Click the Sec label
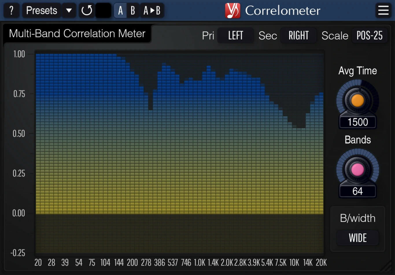 pyautogui.click(x=268, y=36)
